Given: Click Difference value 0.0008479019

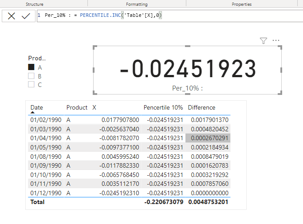Looking at the screenshot, I should click(210, 156).
